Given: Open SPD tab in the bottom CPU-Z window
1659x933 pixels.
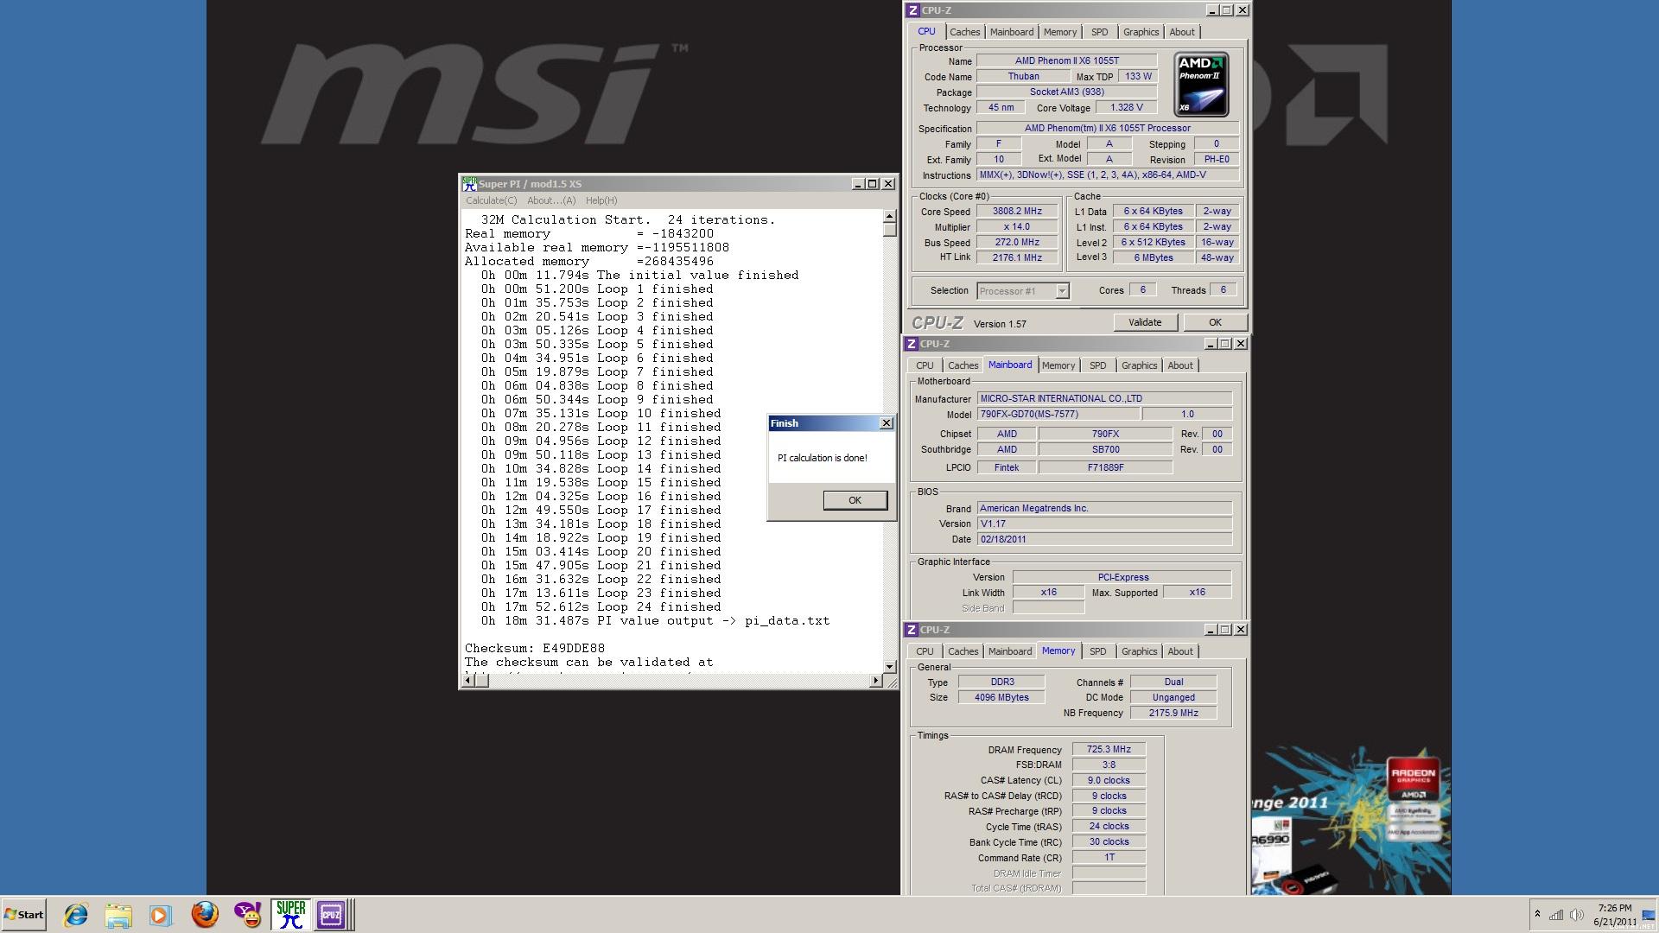Looking at the screenshot, I should tap(1097, 651).
